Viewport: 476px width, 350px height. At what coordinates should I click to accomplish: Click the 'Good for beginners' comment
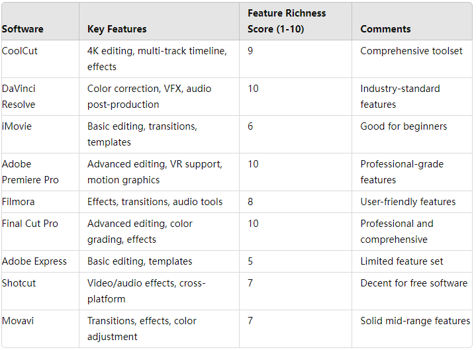tap(404, 126)
